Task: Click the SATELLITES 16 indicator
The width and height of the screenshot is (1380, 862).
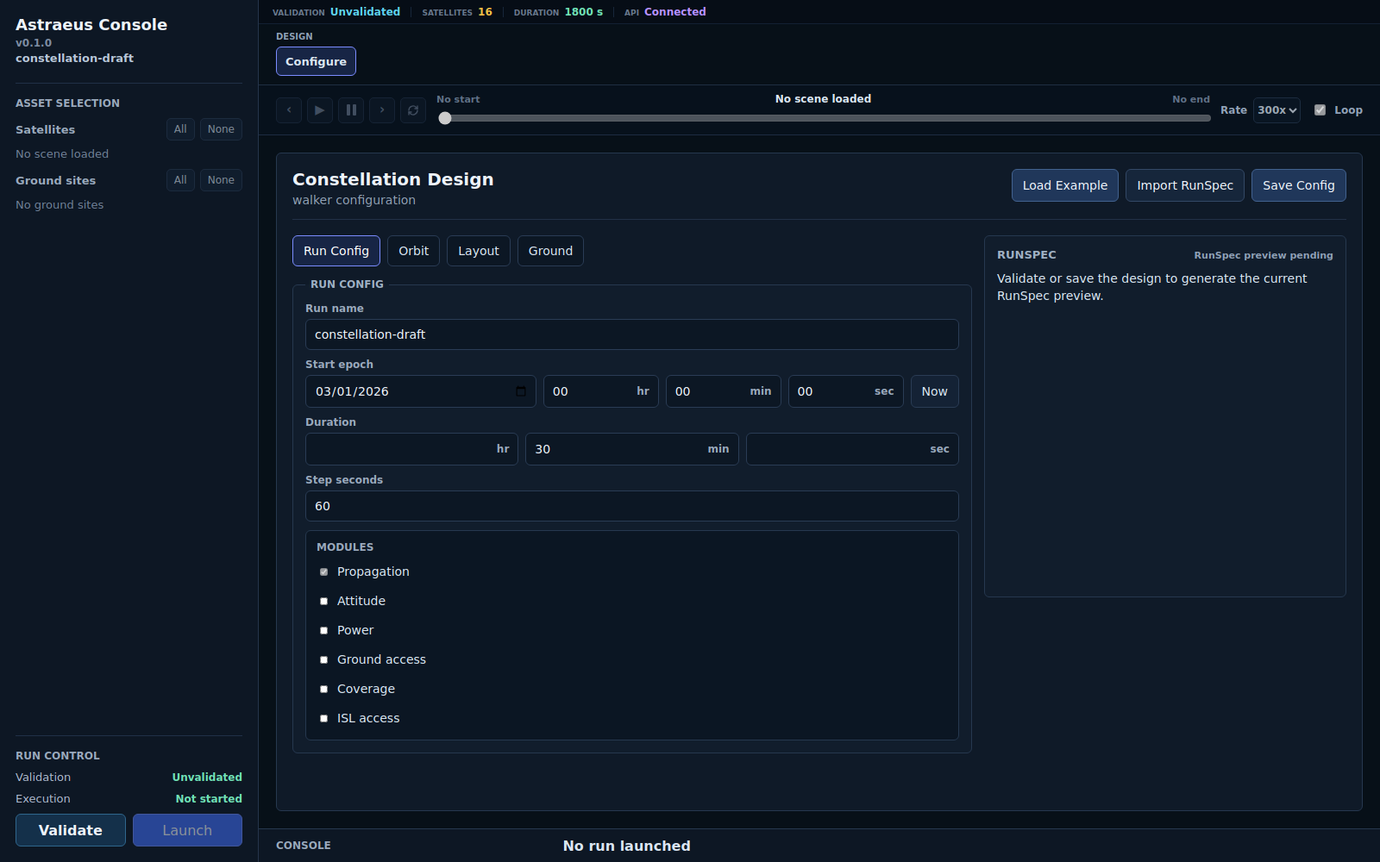Action: 457,12
